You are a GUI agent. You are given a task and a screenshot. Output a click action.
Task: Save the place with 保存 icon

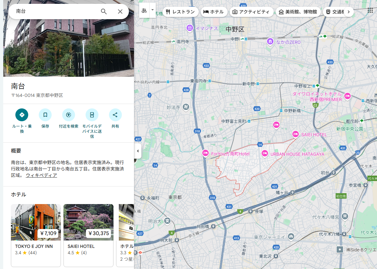45,115
